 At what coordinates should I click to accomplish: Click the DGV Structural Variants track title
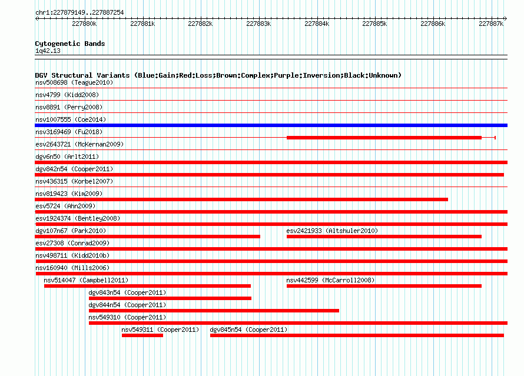218,75
